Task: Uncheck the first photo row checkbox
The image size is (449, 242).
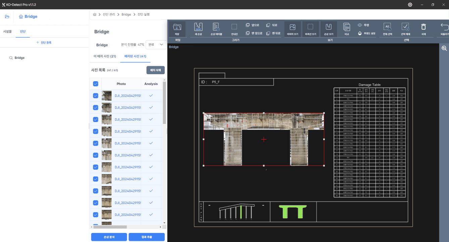Action: pyautogui.click(x=96, y=96)
